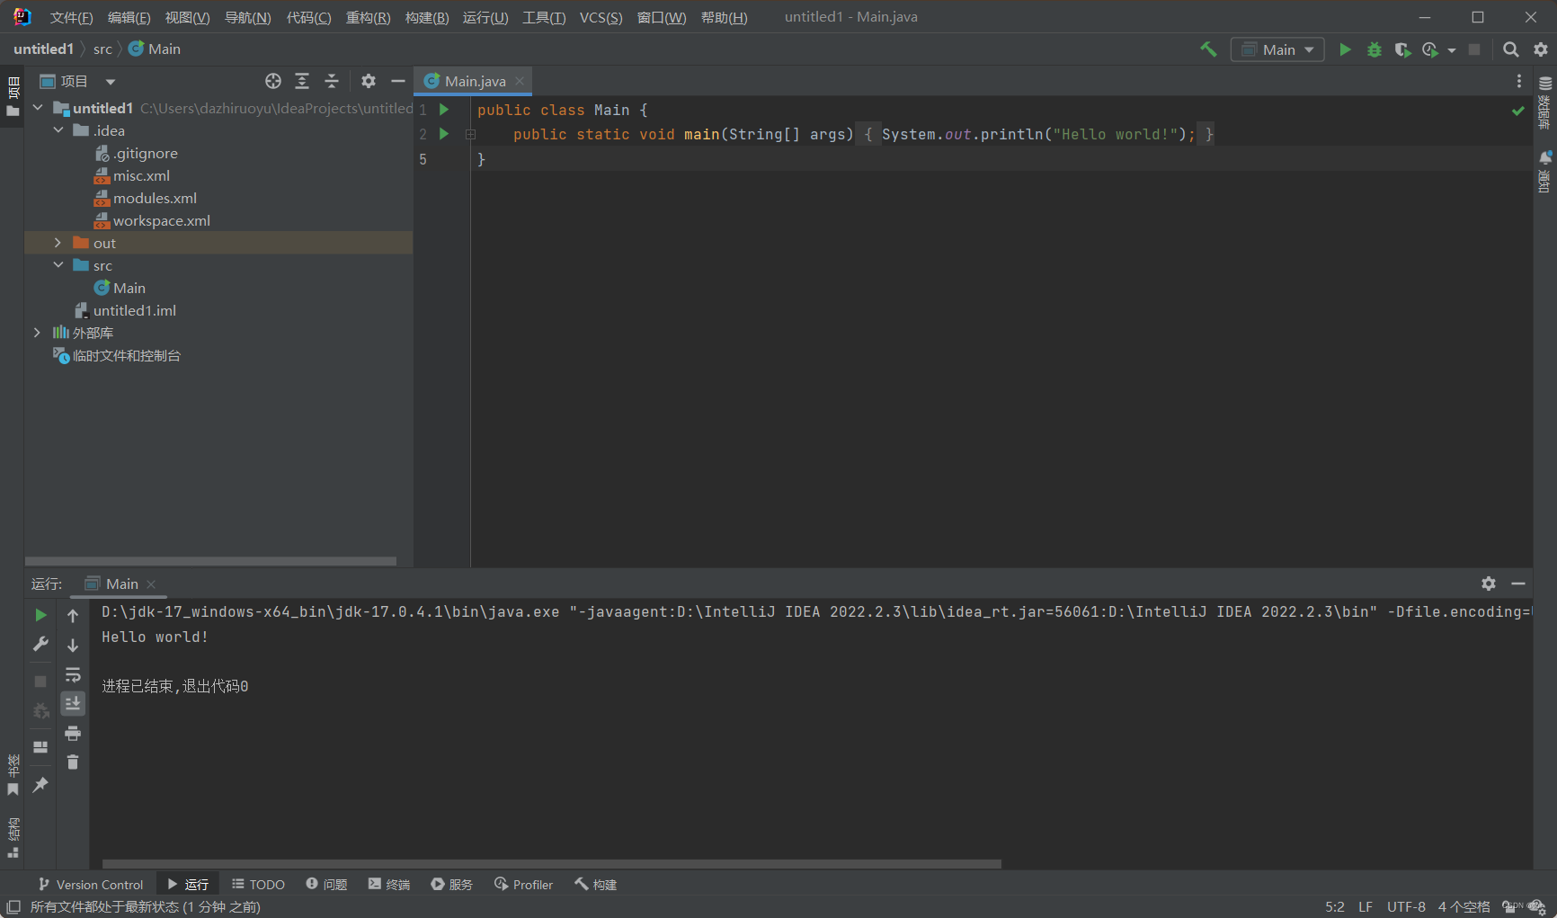Click the Search Everywhere magnifier icon
The width and height of the screenshot is (1557, 918).
(1511, 49)
